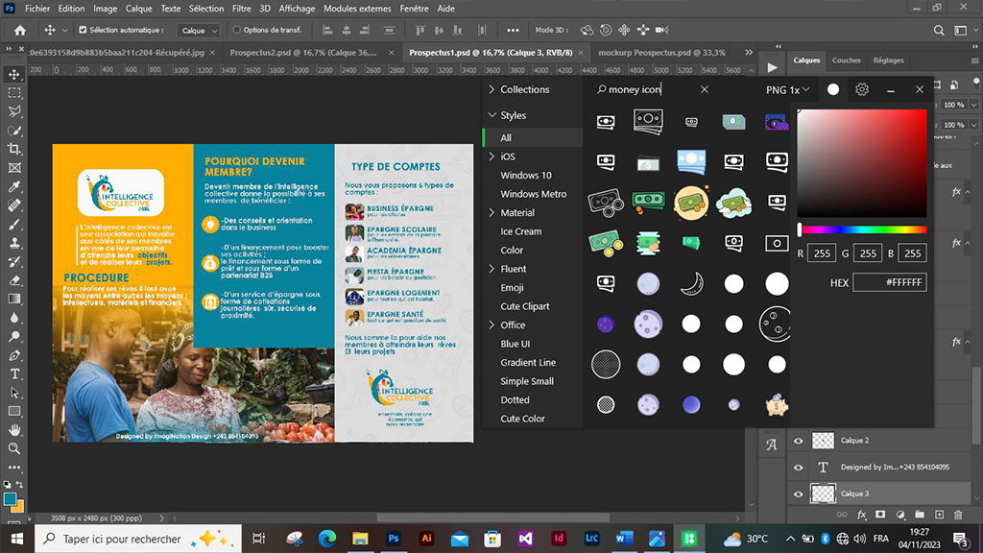The width and height of the screenshot is (983, 553).
Task: Add a layer style with fx button
Action: click(862, 515)
